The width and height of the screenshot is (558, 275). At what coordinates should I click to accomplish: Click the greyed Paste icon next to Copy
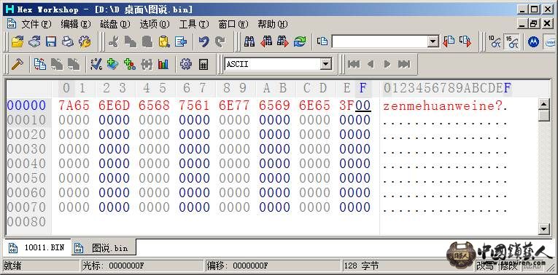click(x=147, y=42)
